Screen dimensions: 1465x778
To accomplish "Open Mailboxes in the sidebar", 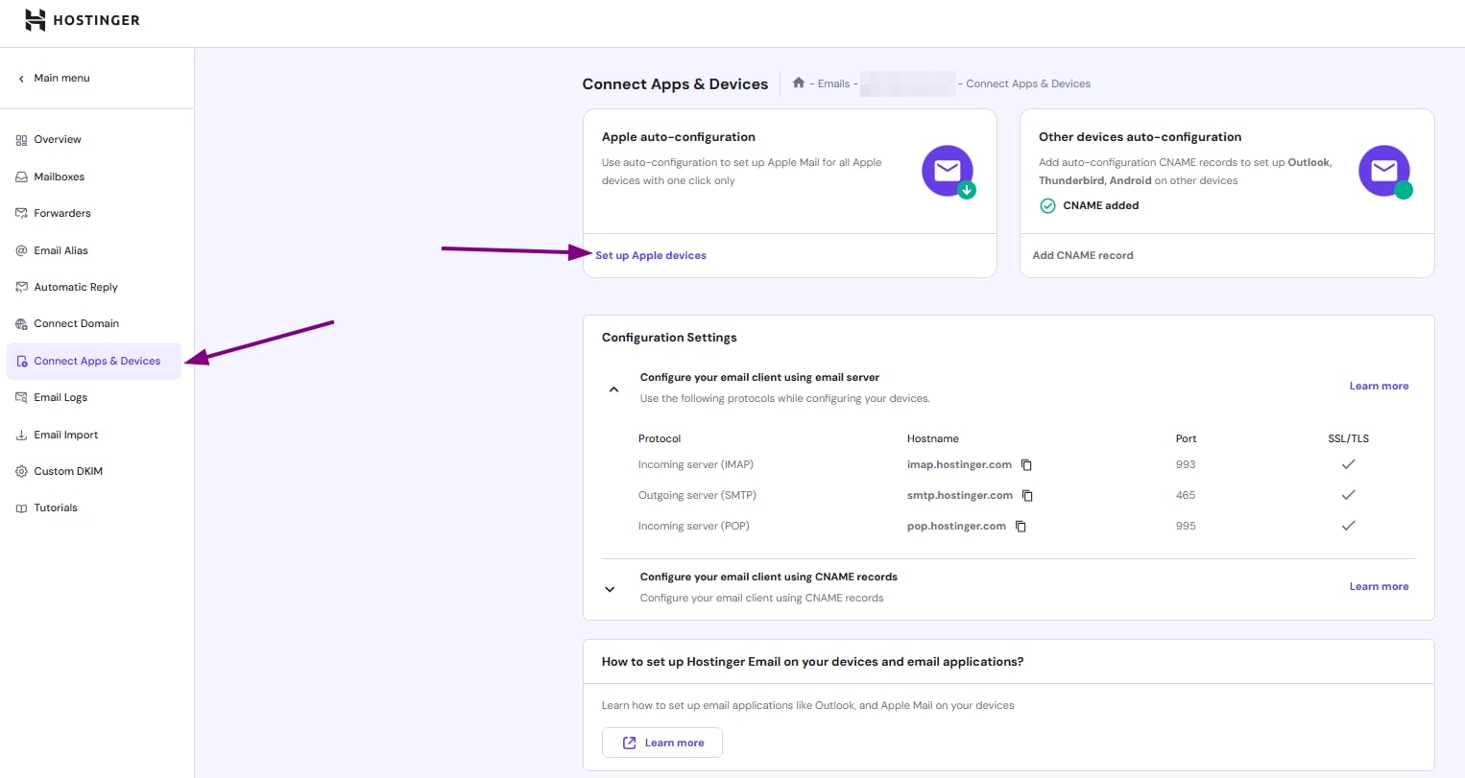I will (59, 177).
